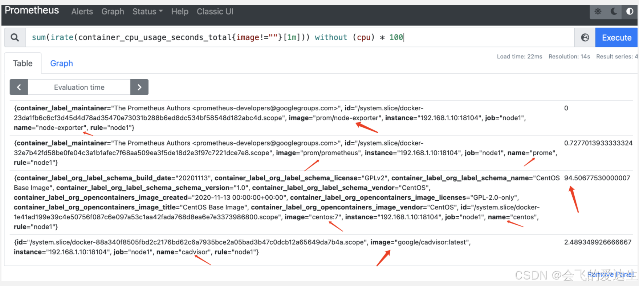Click the search magnifier icon
This screenshot has height=286, width=639.
point(15,37)
